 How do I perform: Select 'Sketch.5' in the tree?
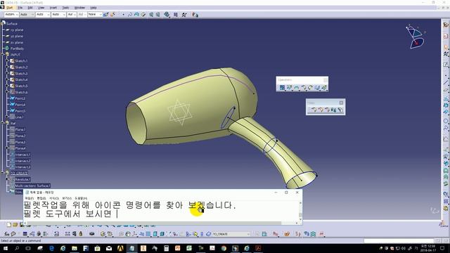click(x=21, y=86)
